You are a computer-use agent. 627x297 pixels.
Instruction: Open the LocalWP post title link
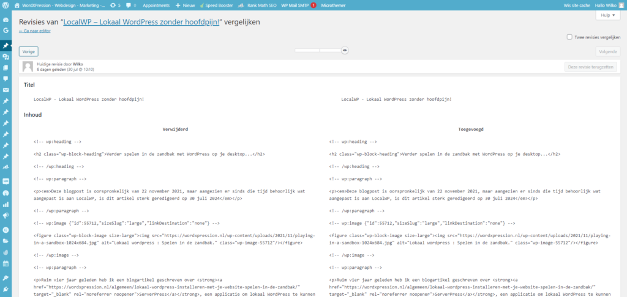pyautogui.click(x=141, y=23)
